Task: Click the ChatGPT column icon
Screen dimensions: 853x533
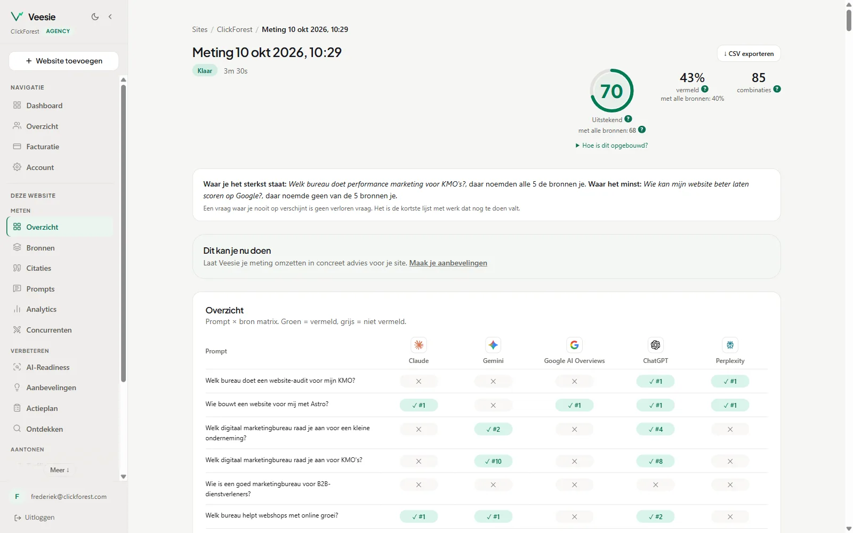Action: (656, 345)
